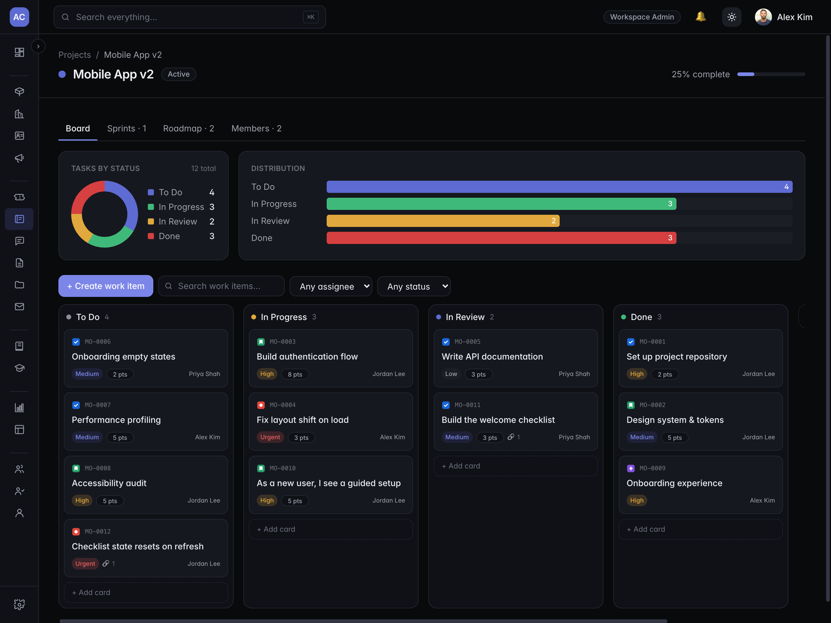
Task: Open the Design system & tokens card
Action: tap(700, 422)
